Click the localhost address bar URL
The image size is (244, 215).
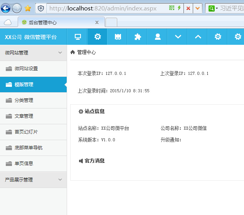103,8
